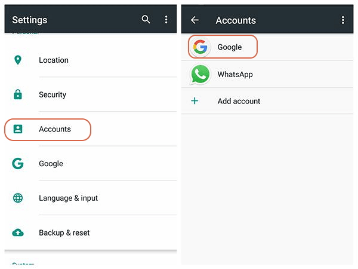358x269 pixels.
Task: Tap the Location pin icon
Action: tap(18, 60)
